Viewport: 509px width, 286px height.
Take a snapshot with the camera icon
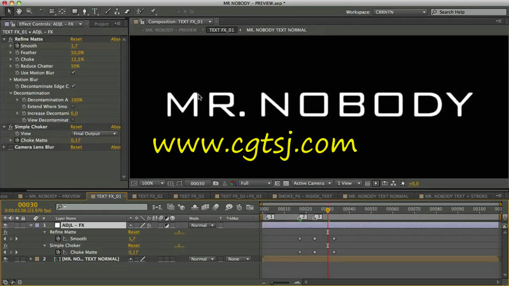[x=216, y=184]
